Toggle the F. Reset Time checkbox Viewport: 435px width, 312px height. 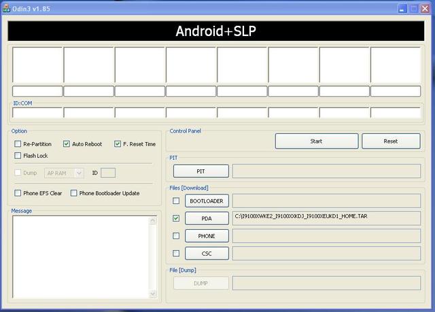click(118, 144)
